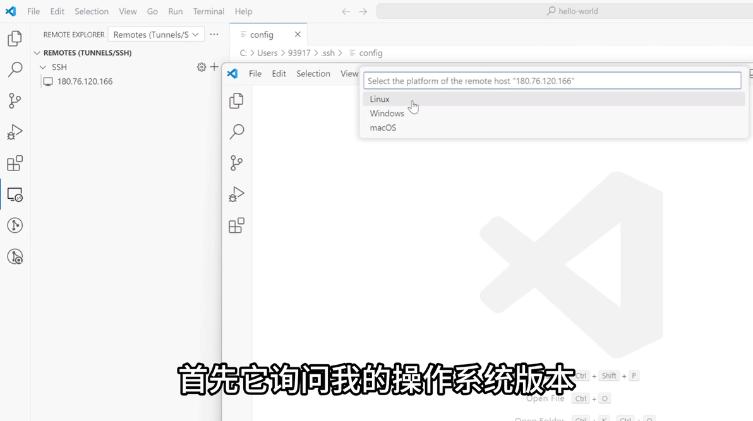This screenshot has width=753, height=421.
Task: Open File menu in the back window
Action: [x=33, y=11]
